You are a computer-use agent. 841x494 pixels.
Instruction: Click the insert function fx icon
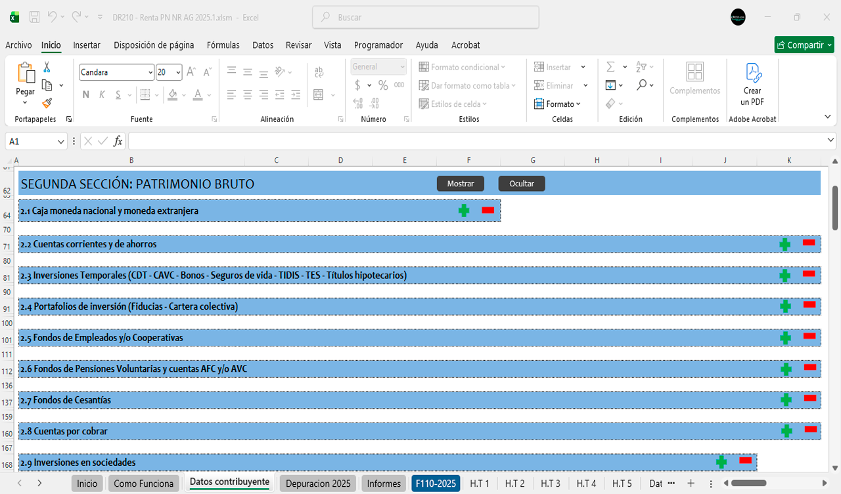pos(118,141)
